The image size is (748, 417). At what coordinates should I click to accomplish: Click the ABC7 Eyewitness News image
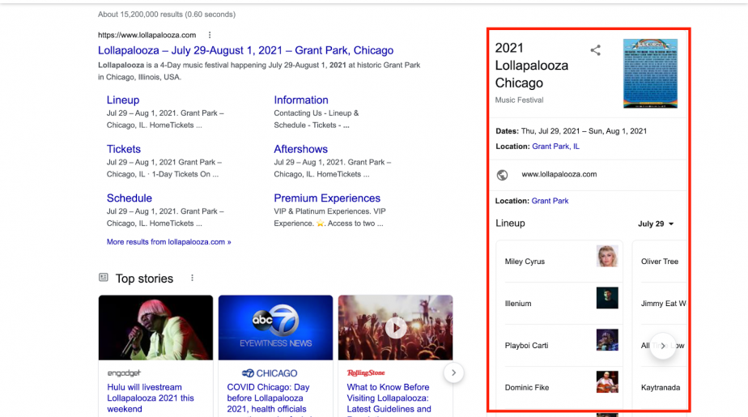tap(275, 327)
